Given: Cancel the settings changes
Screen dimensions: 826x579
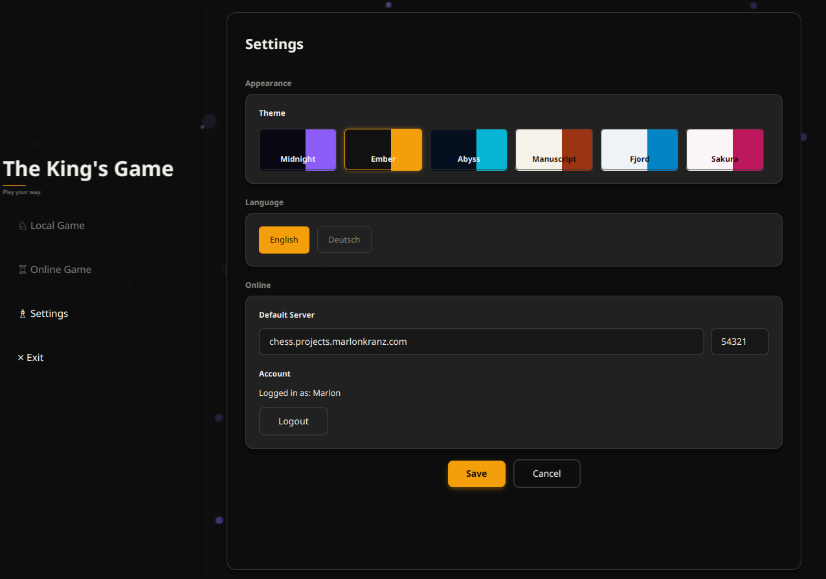Looking at the screenshot, I should point(546,474).
